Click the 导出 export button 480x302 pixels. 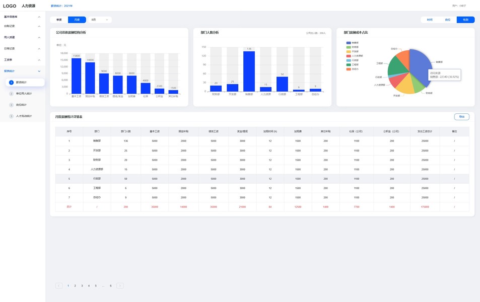[x=462, y=117]
